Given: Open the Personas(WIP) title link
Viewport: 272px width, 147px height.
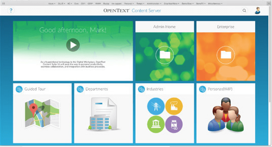Looking at the screenshot, I should coord(220,89).
